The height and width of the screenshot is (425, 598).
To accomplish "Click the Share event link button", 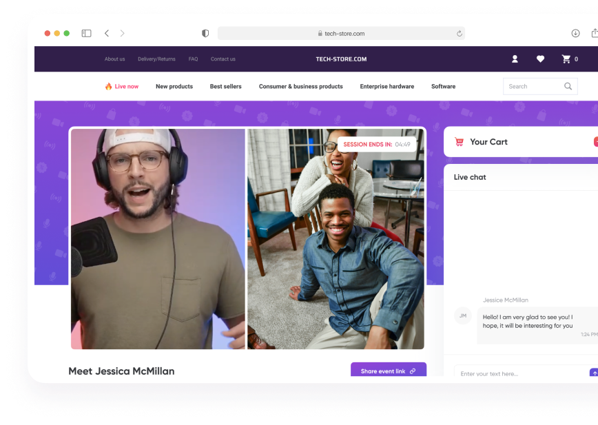I will click(x=389, y=370).
